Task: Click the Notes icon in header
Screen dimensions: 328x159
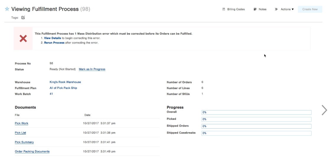Action: point(255,9)
